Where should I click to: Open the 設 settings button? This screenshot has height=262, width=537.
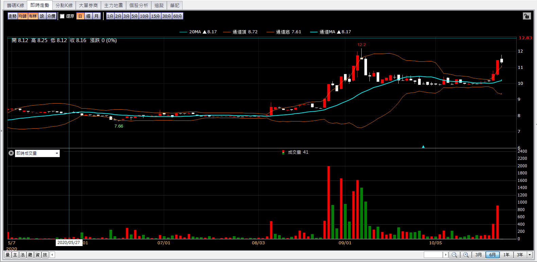pos(42,16)
